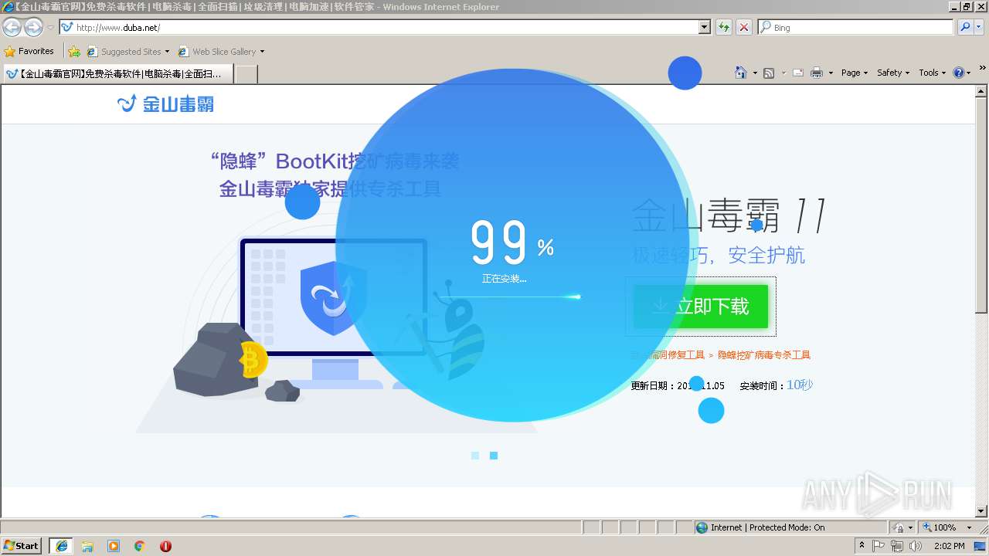This screenshot has height=556, width=989.
Task: Expand the Suggested Sites dropdown
Action: [x=167, y=52]
